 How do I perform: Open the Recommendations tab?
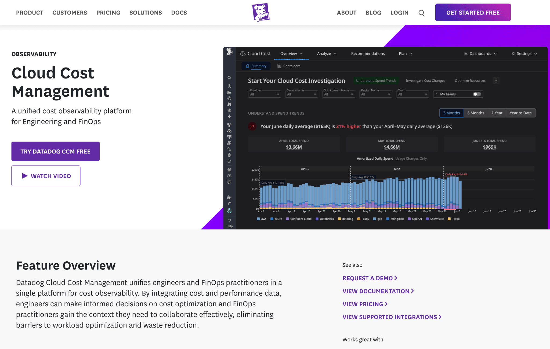click(x=368, y=54)
